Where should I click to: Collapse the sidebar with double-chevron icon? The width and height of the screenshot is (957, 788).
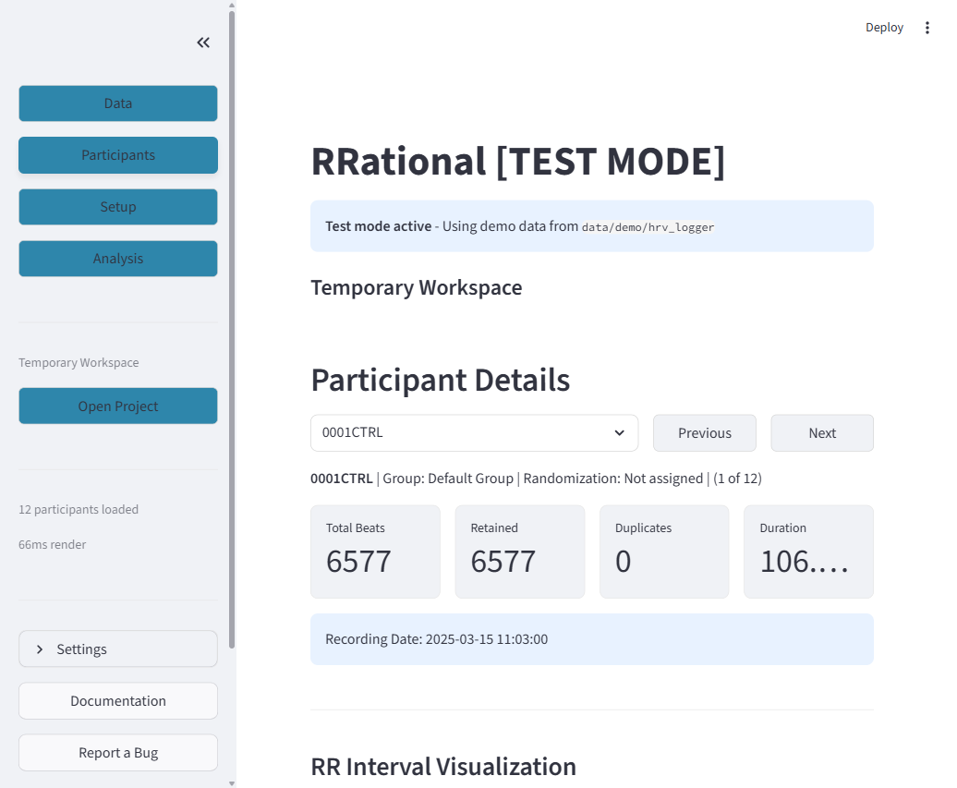(x=203, y=42)
